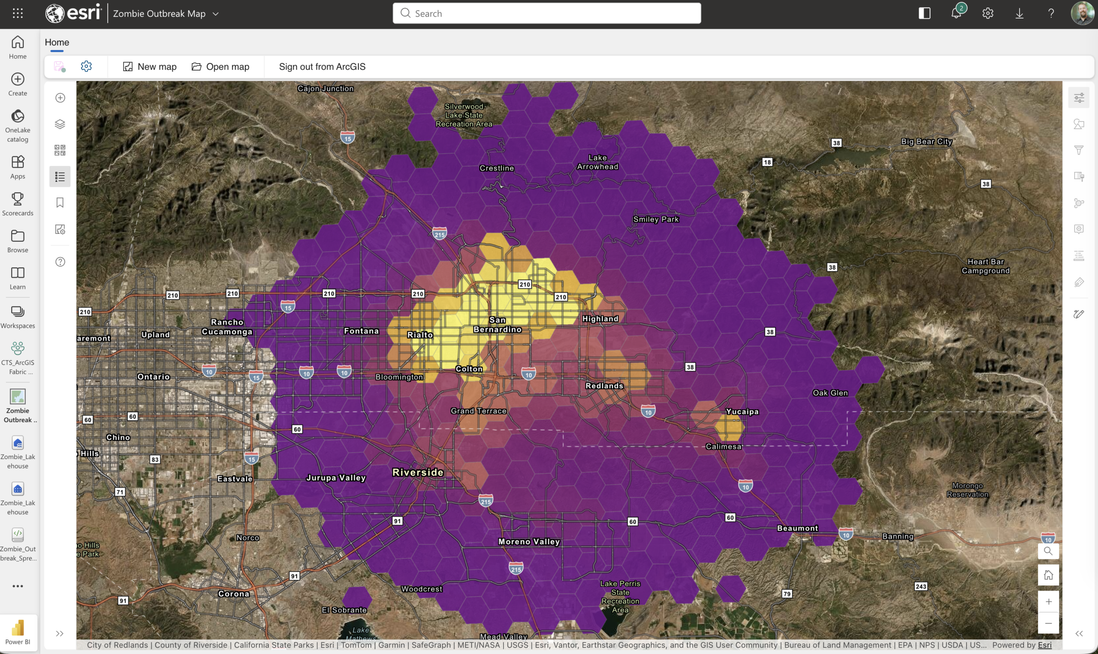Open the help question mark in the header
Viewport: 1098px width, 654px height.
point(1051,13)
